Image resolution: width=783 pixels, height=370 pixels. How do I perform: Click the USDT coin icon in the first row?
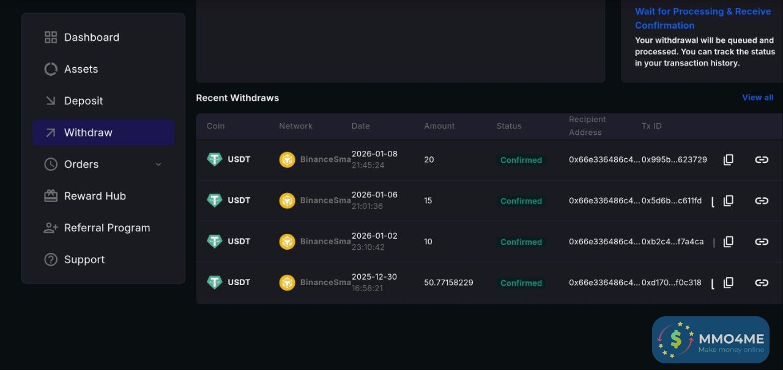214,159
